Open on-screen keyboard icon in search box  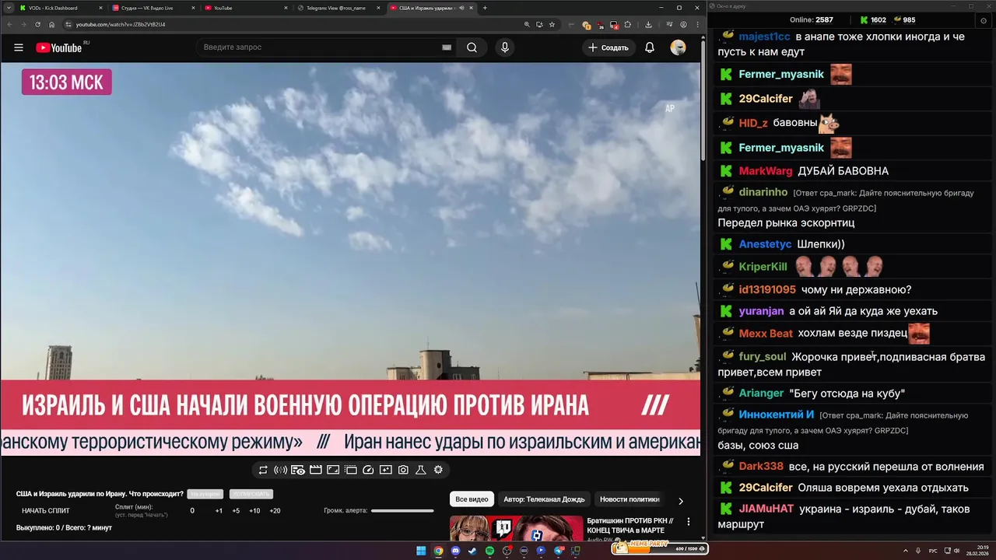447,47
